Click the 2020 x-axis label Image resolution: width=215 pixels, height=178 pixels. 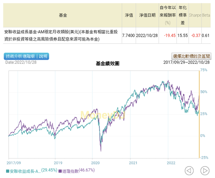click(95, 163)
